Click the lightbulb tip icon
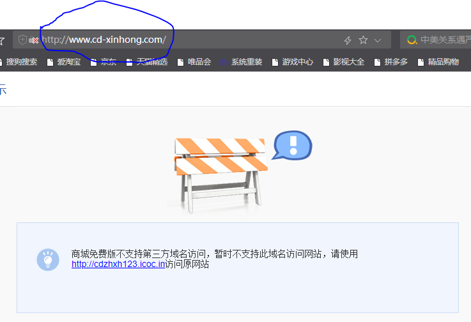 48,259
